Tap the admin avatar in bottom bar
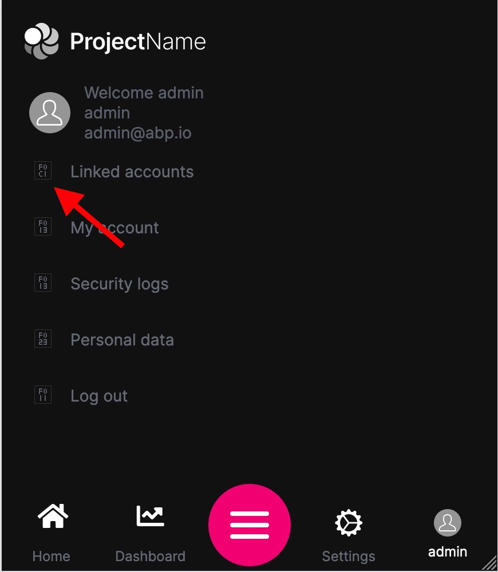This screenshot has width=498, height=572. 448,523
